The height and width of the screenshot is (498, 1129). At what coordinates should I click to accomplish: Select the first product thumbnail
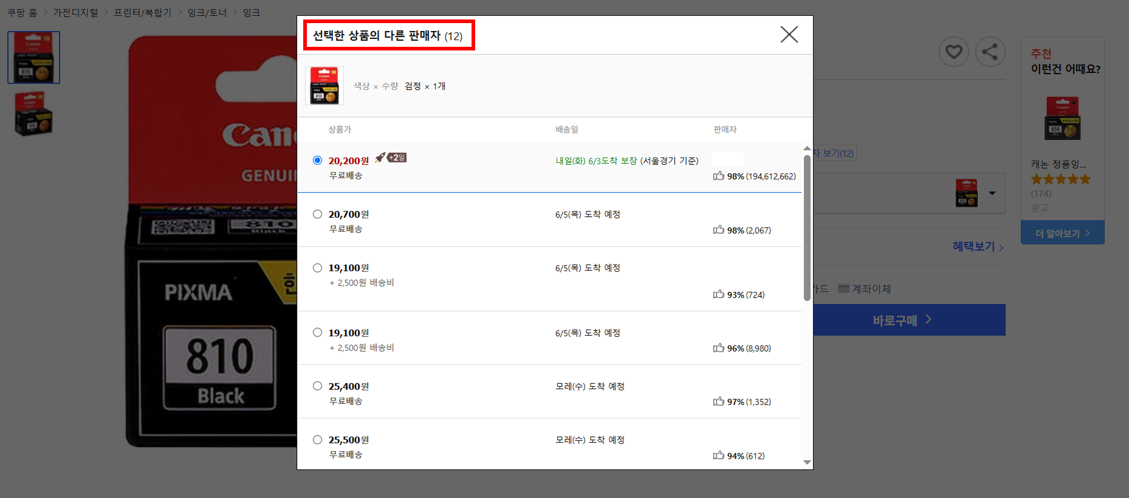pos(33,57)
